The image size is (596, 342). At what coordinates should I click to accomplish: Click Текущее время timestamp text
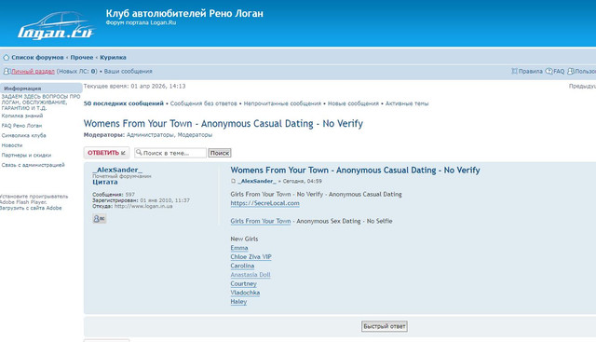tap(134, 87)
